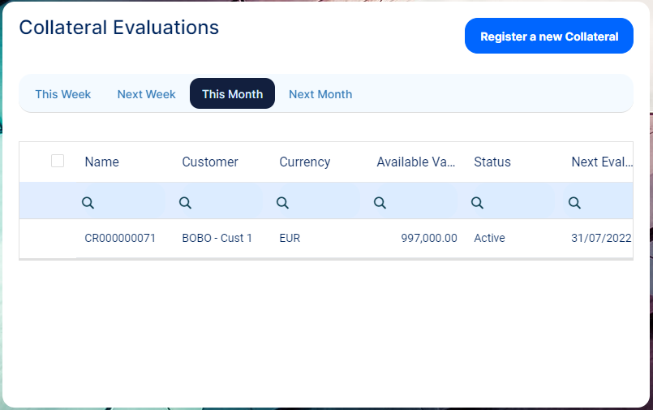Click the search icon under Status column
The image size is (653, 410).
point(477,203)
